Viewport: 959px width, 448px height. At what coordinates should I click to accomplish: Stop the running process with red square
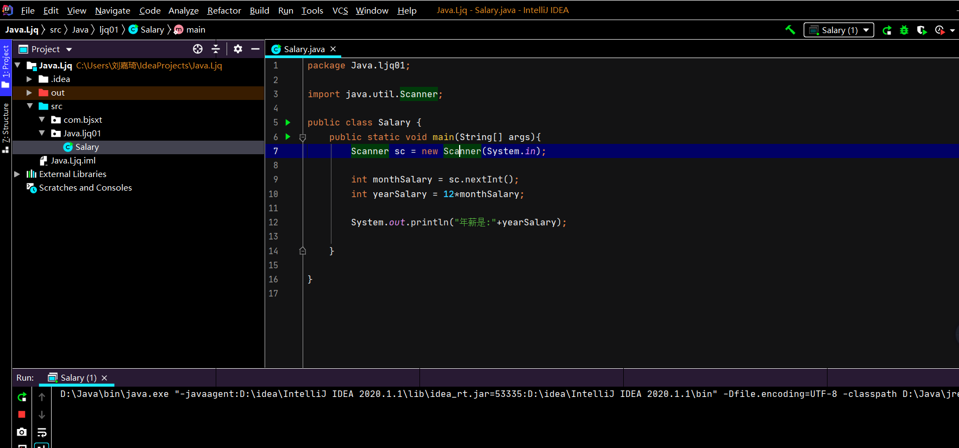click(22, 414)
